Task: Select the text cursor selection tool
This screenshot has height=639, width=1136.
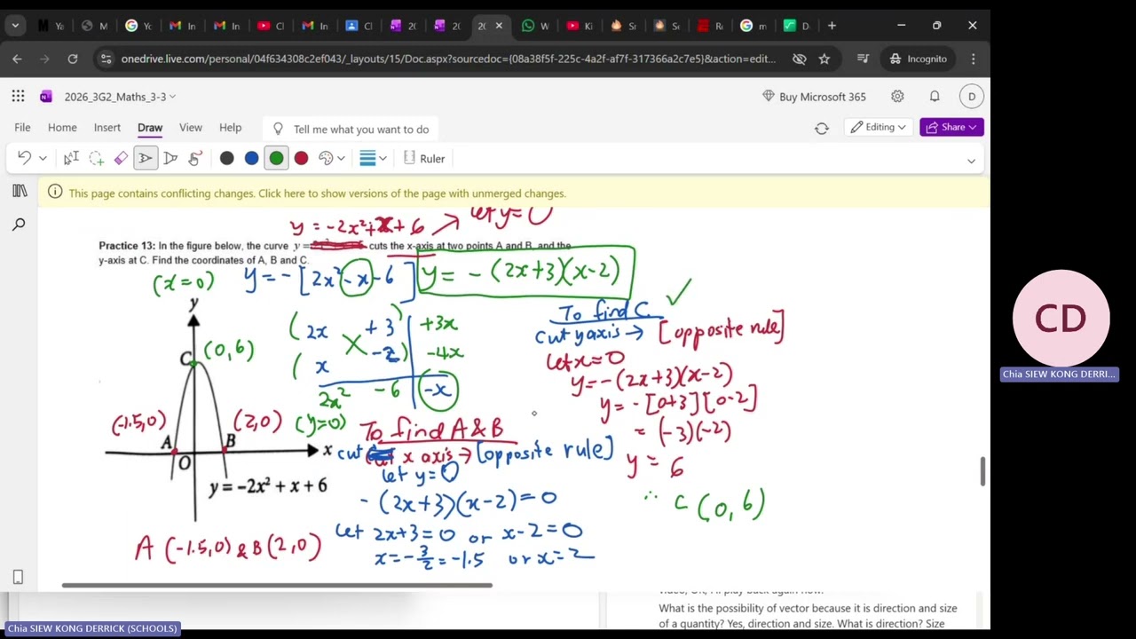Action: click(71, 158)
